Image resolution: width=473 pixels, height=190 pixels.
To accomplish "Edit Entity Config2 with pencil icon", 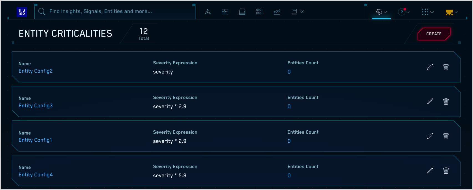I will click(430, 67).
